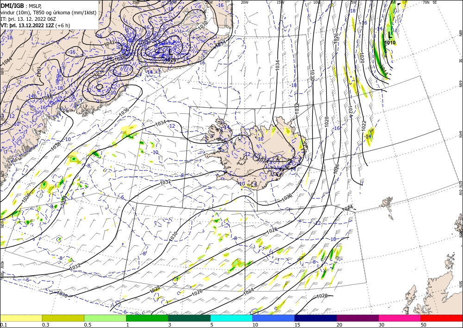Viewport: 463px width, 328px height.
Task: Click the legend value 0.3
Action: (45, 325)
